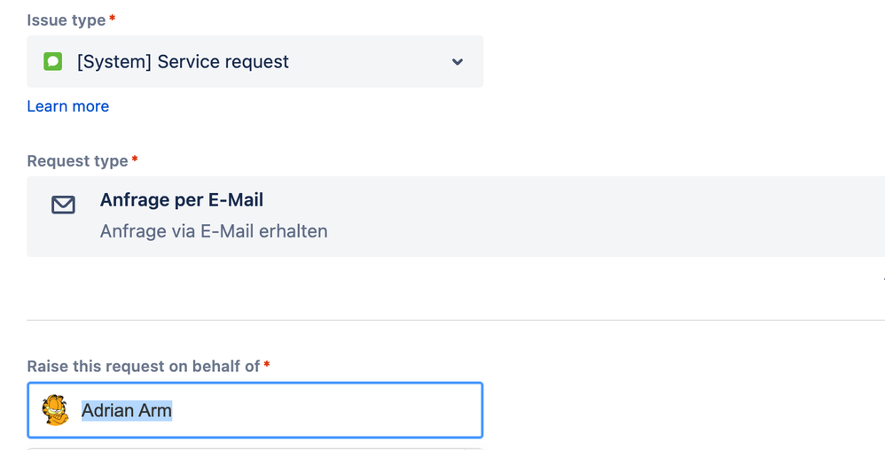This screenshot has width=885, height=450.
Task: Click the cut-off control at right below Request type
Action: tap(882, 278)
